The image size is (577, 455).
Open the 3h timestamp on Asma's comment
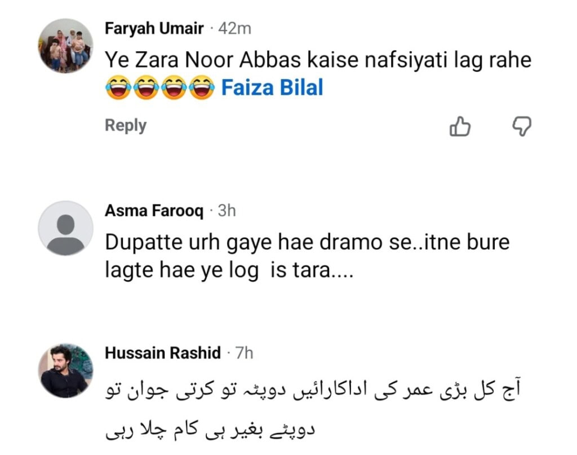click(x=228, y=211)
